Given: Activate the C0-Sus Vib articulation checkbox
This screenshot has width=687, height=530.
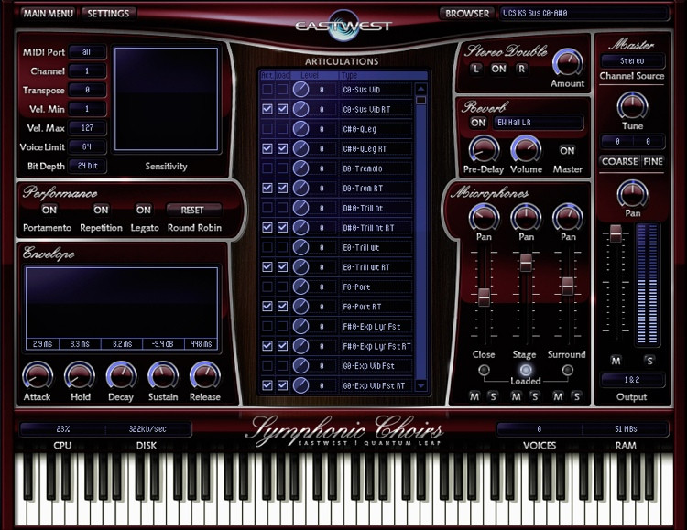Looking at the screenshot, I should (267, 90).
